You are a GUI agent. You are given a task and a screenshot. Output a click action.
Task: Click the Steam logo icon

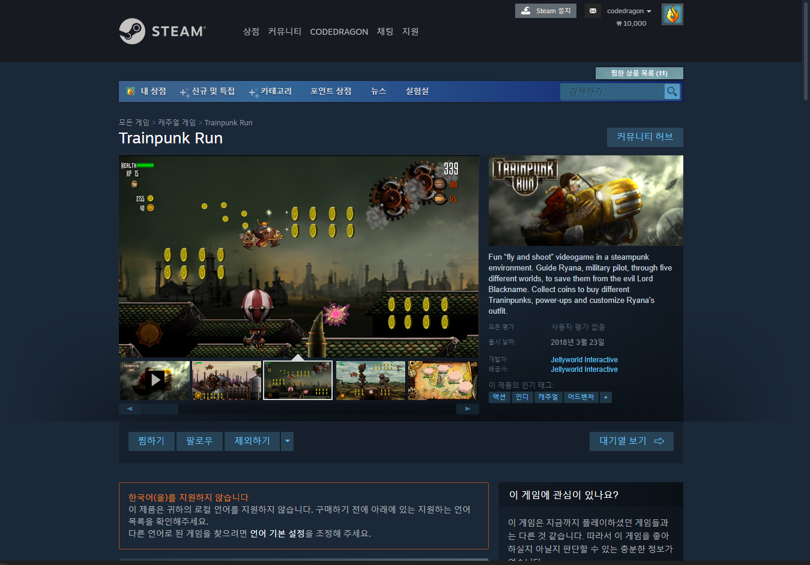point(132,31)
